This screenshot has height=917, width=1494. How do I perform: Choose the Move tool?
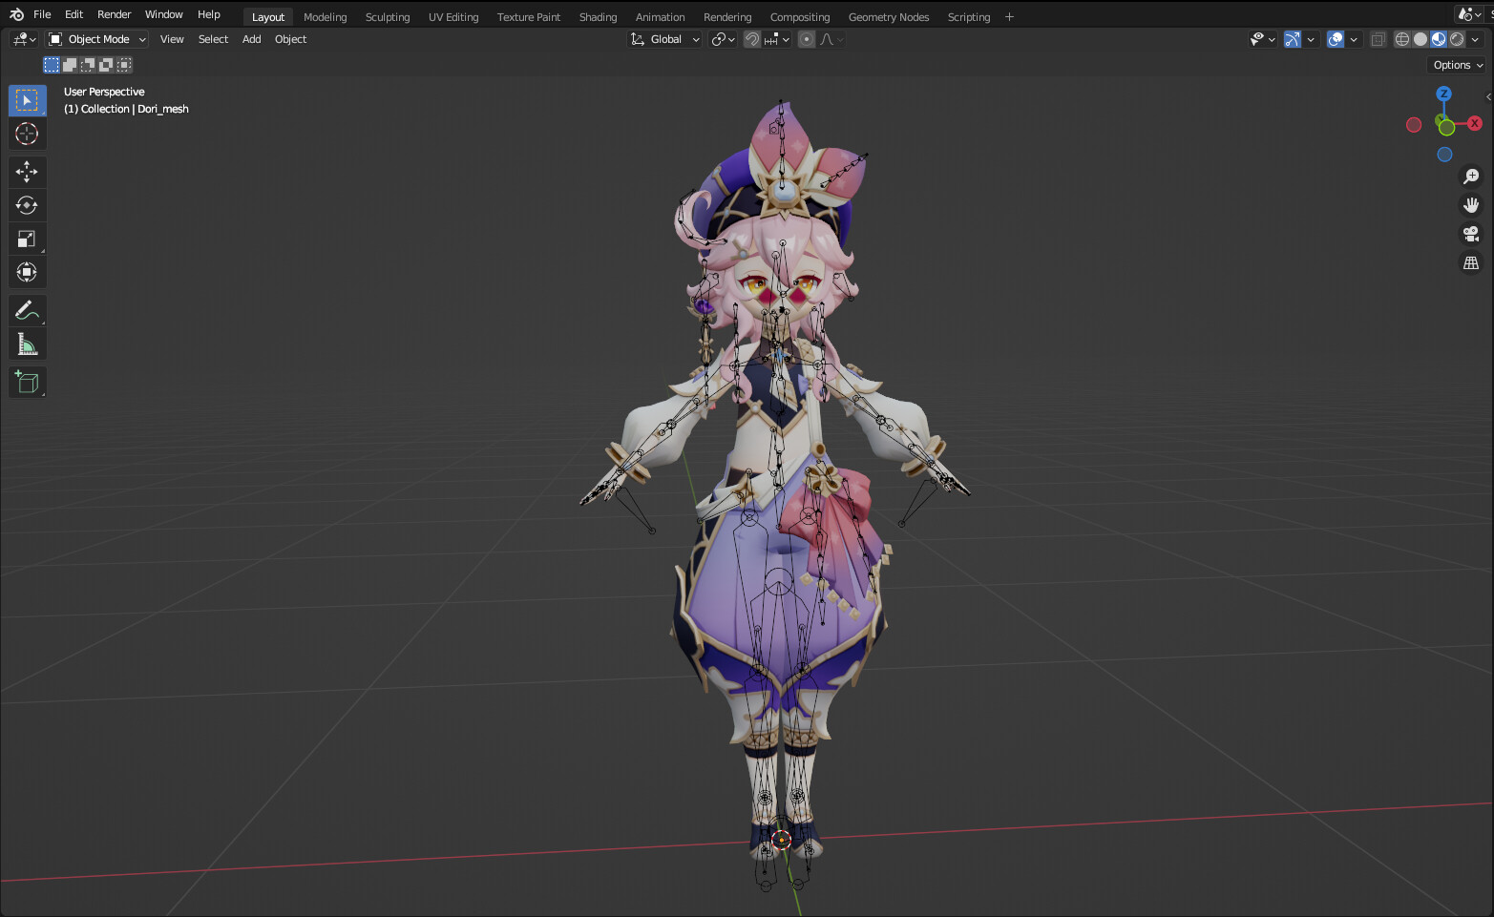pos(28,172)
